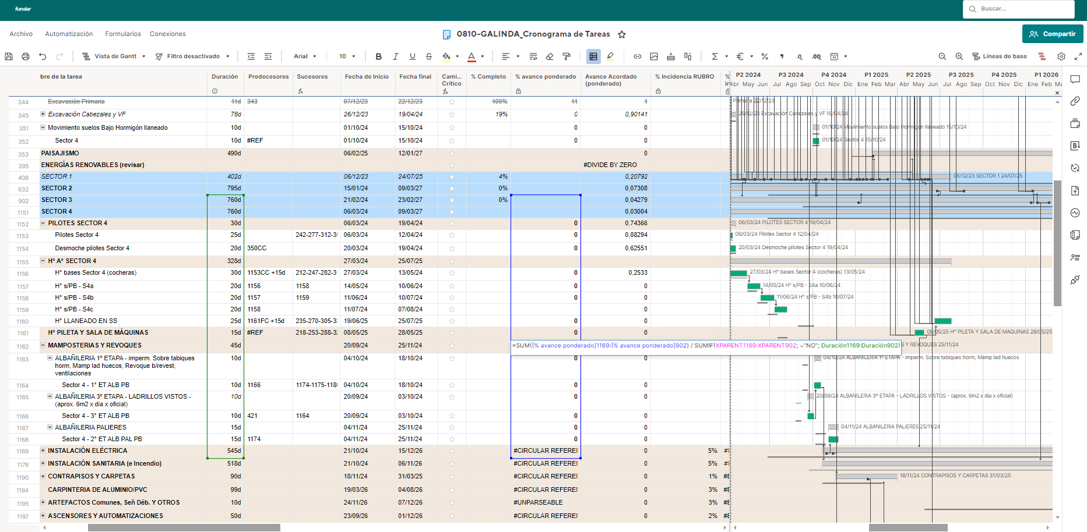Apply strikethrough formatting
Screen dimensions: 1087x532
(x=429, y=56)
